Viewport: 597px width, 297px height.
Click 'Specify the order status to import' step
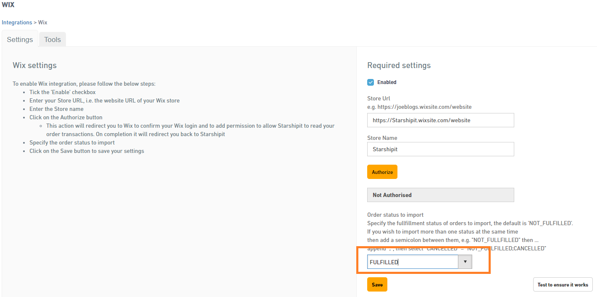(x=72, y=142)
